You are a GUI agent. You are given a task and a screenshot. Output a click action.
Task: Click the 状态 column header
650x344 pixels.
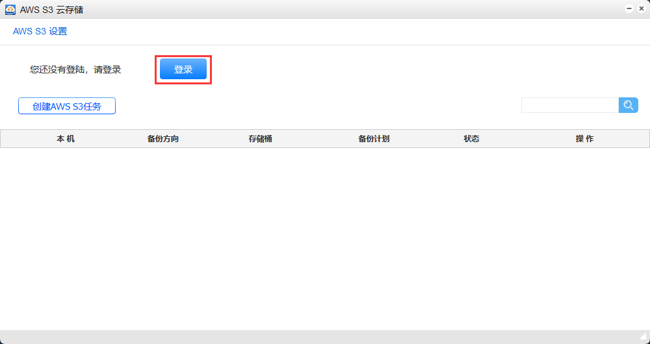pyautogui.click(x=471, y=139)
